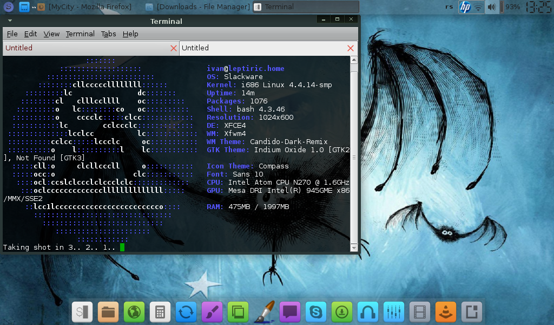Launch the calculator from the dock
Viewport: 554px width, 325px height.
click(x=160, y=312)
